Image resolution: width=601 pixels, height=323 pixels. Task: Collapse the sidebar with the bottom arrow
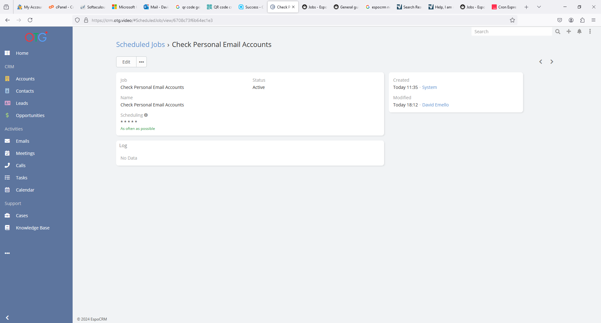click(7, 318)
